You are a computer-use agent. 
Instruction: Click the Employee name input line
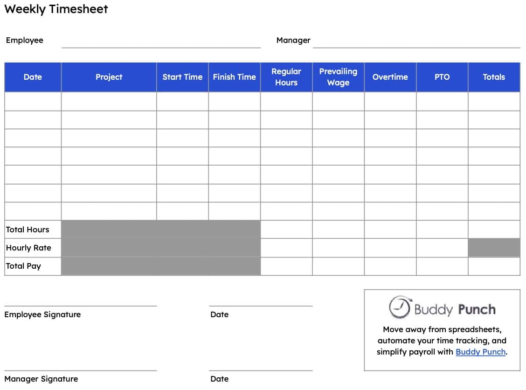point(161,46)
